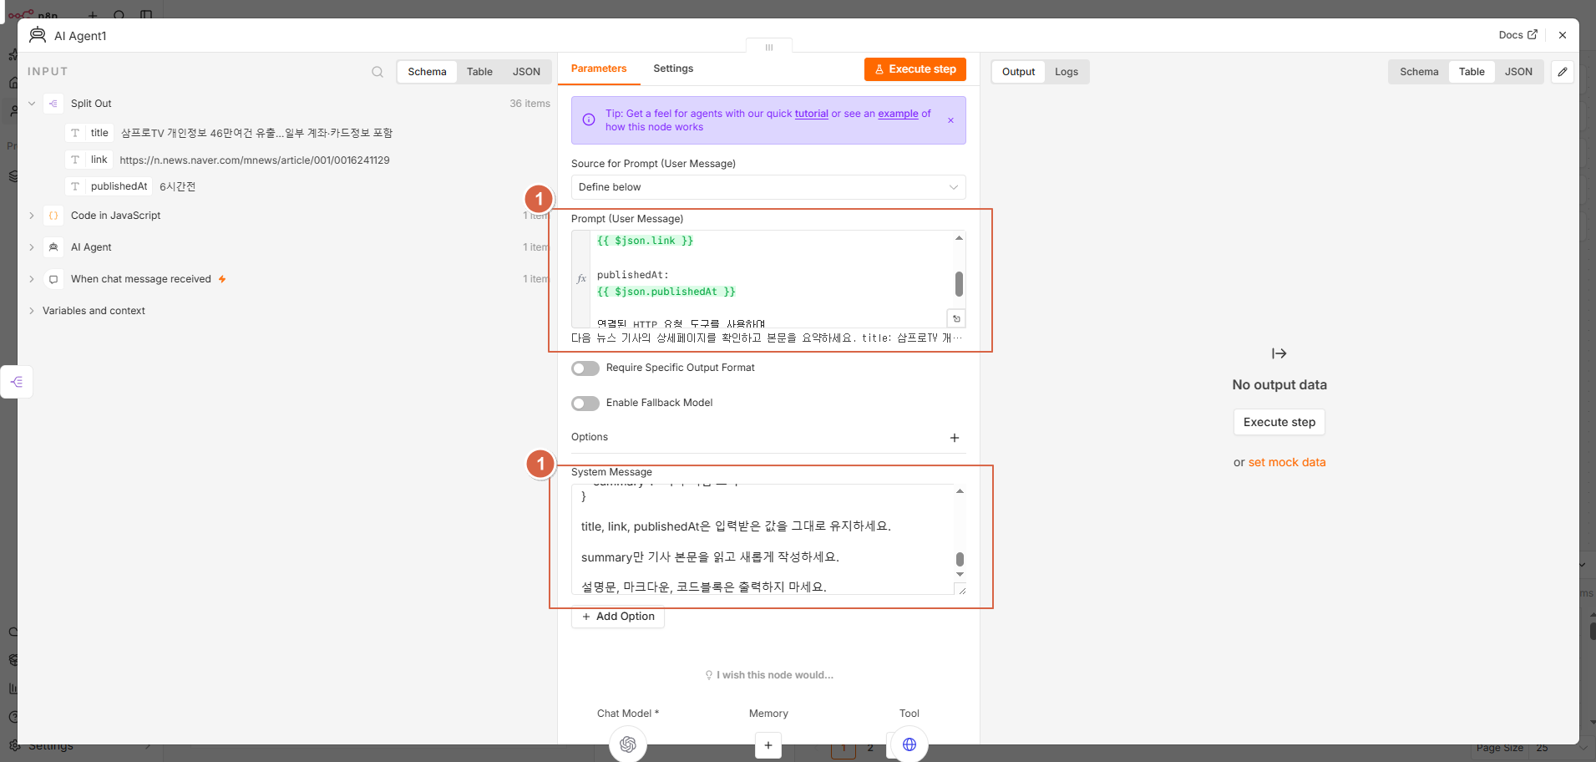
Task: Click the Split Out node icon
Action: (53, 104)
